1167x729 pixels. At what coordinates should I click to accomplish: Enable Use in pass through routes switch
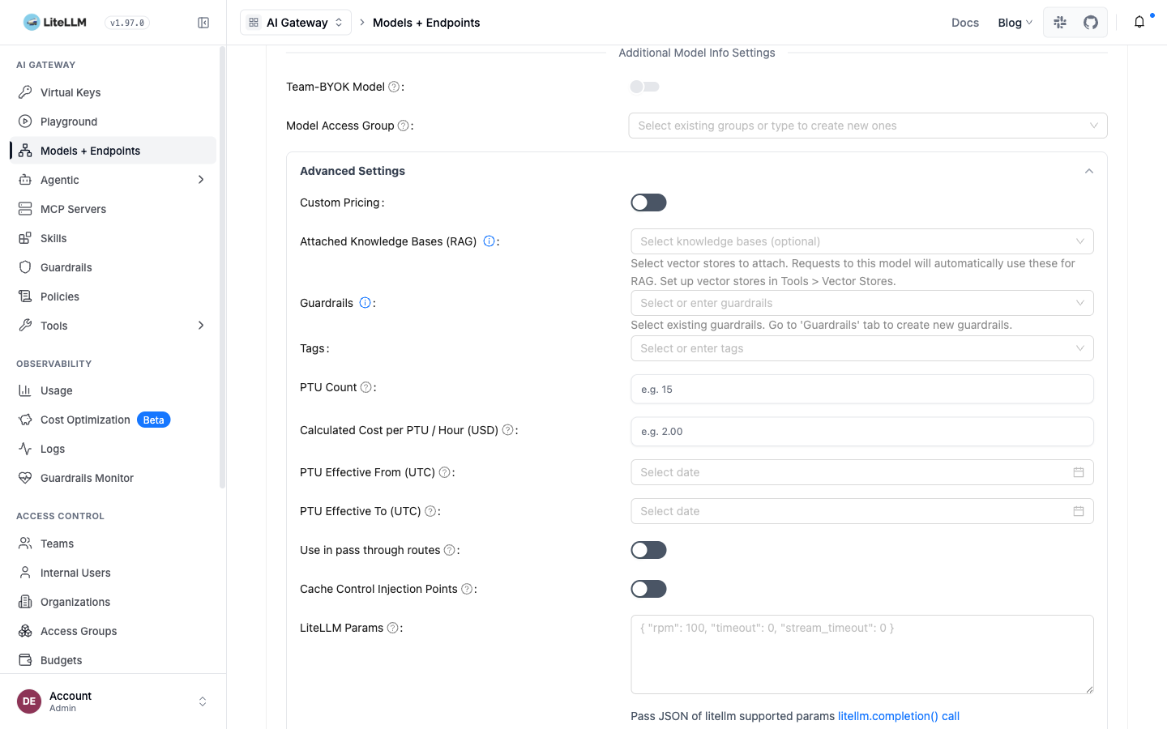pyautogui.click(x=648, y=550)
